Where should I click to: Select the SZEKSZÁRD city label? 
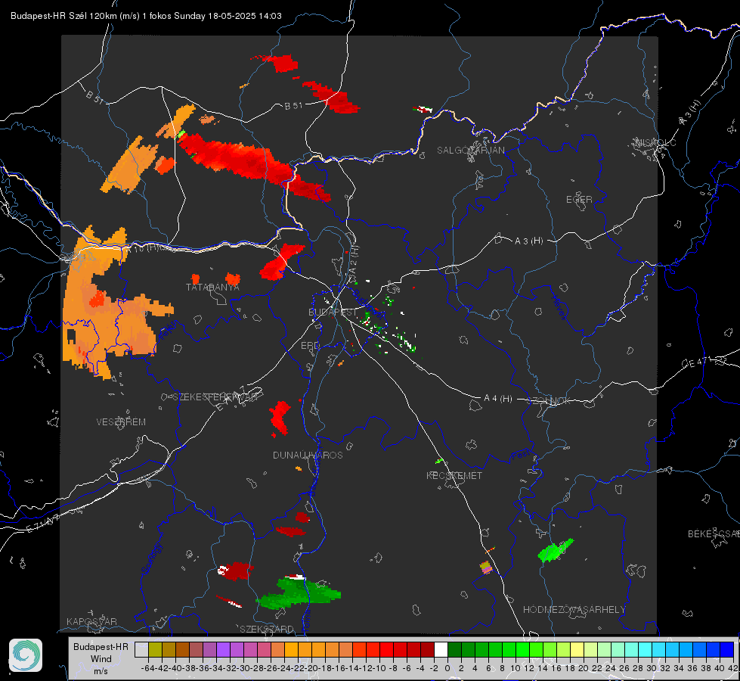(267, 629)
